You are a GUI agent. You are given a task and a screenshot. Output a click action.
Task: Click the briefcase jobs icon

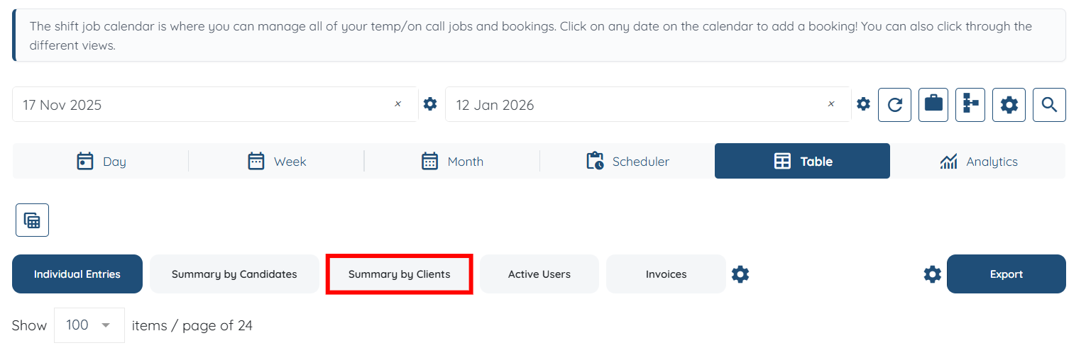tap(933, 105)
